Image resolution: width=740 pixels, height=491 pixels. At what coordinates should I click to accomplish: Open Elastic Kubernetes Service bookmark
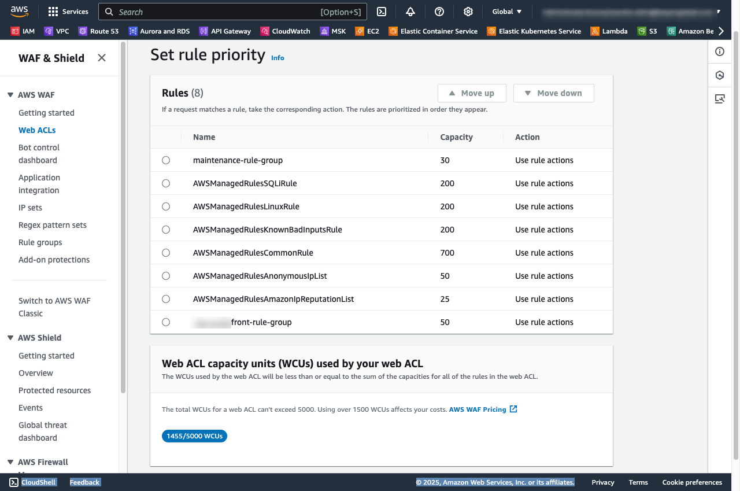click(534, 31)
